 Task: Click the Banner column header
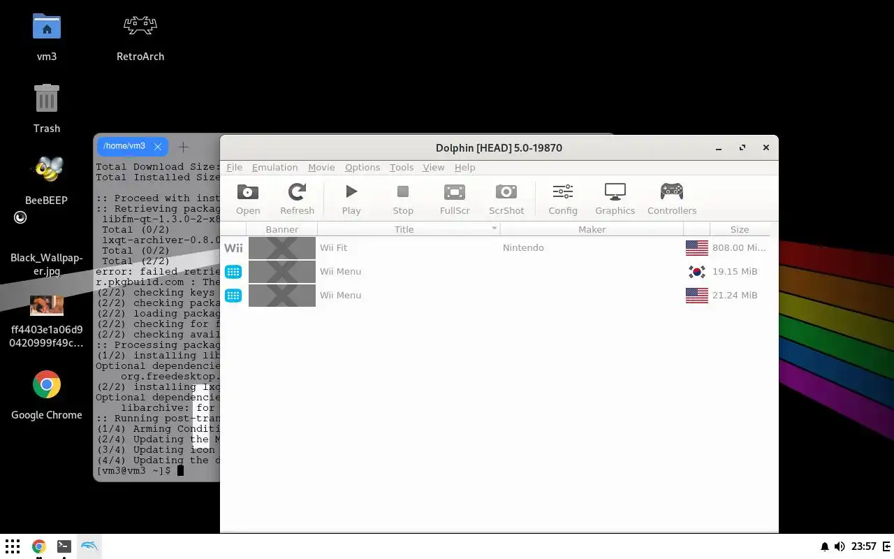tap(282, 229)
